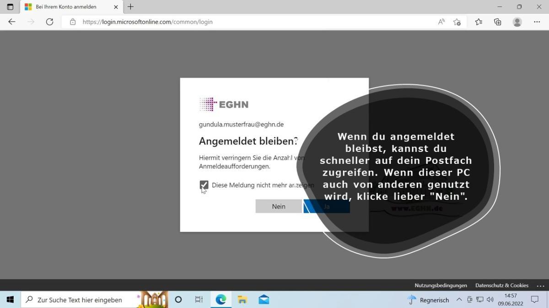Open the browser profile avatar
The image size is (549, 308).
[517, 22]
